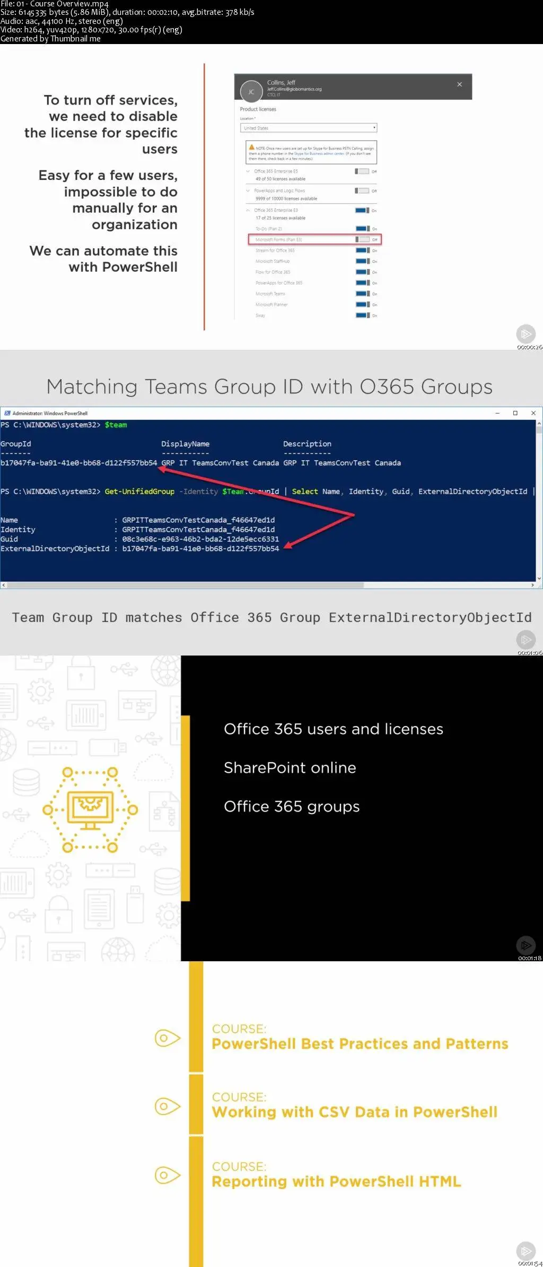Viewport: 543px width, 1267px height.
Task: Click the 'DisplayName' column header
Action: [x=186, y=444]
